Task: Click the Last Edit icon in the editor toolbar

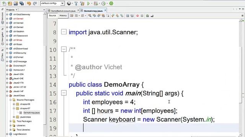Action: 72,16
